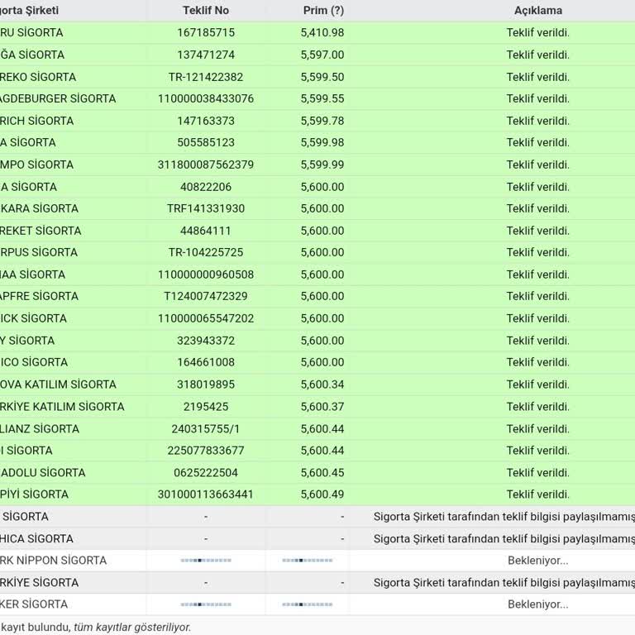Select offer number 110000038433076

click(206, 98)
